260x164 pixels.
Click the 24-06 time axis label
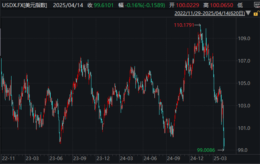150,158
